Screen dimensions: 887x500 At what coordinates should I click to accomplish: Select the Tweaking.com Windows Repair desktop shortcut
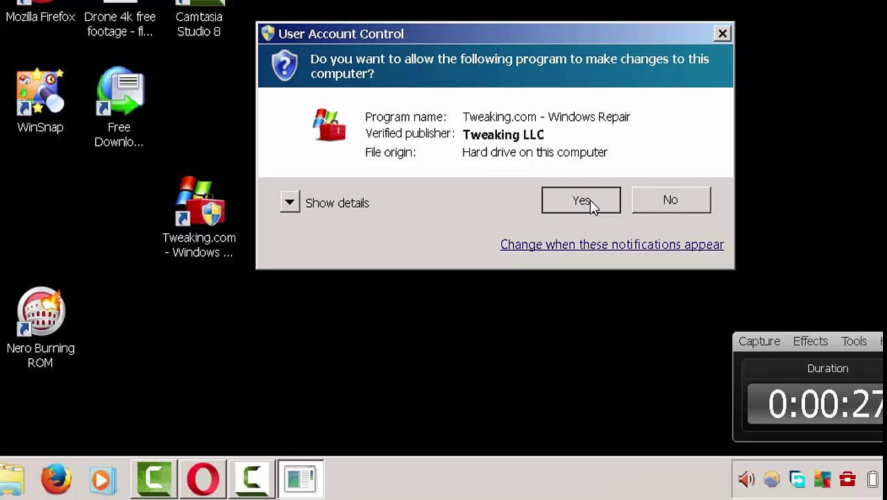point(199,218)
